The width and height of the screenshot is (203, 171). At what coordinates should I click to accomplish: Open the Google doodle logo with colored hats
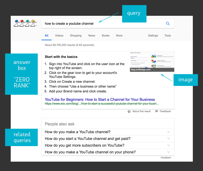[25, 23]
